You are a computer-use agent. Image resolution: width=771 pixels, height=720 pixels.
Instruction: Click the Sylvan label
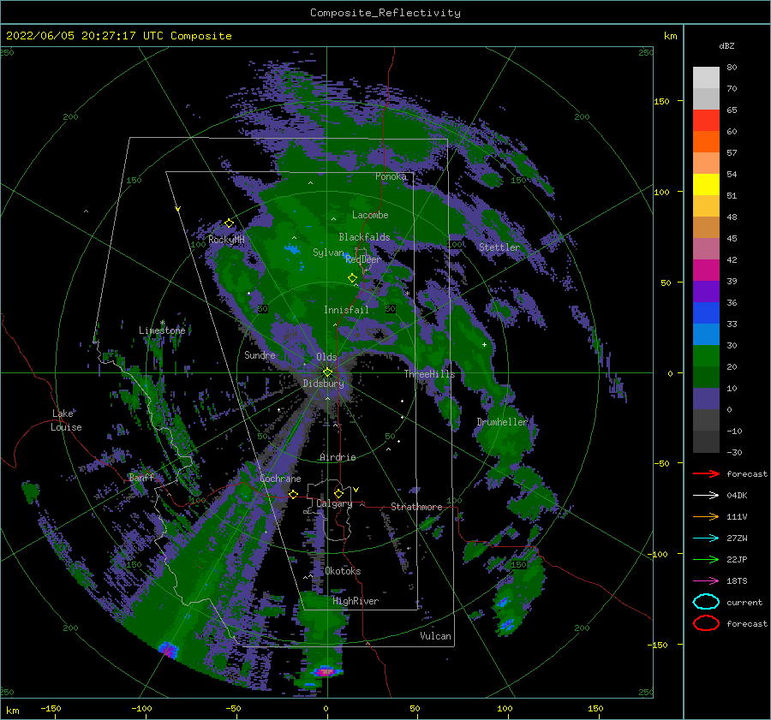[x=328, y=253]
